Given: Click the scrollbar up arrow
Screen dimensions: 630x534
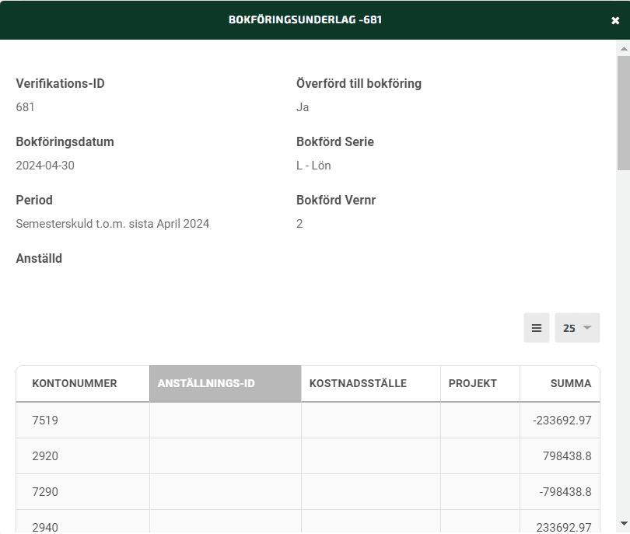Looking at the screenshot, I should click(x=623, y=48).
